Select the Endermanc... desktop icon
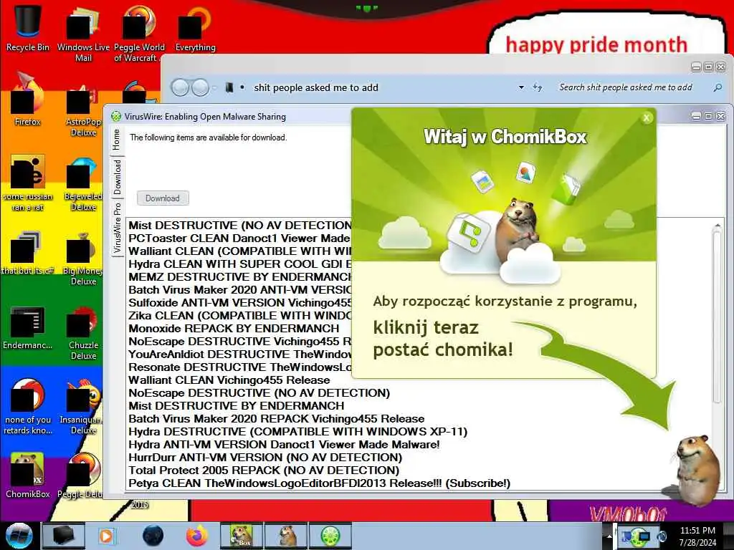 (28, 327)
